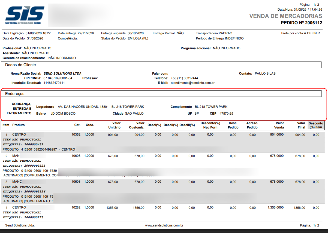Click the 'Desconto(%) Neg Forn' column header
Image resolution: width=328 pixels, height=239 pixels.
[210, 125]
